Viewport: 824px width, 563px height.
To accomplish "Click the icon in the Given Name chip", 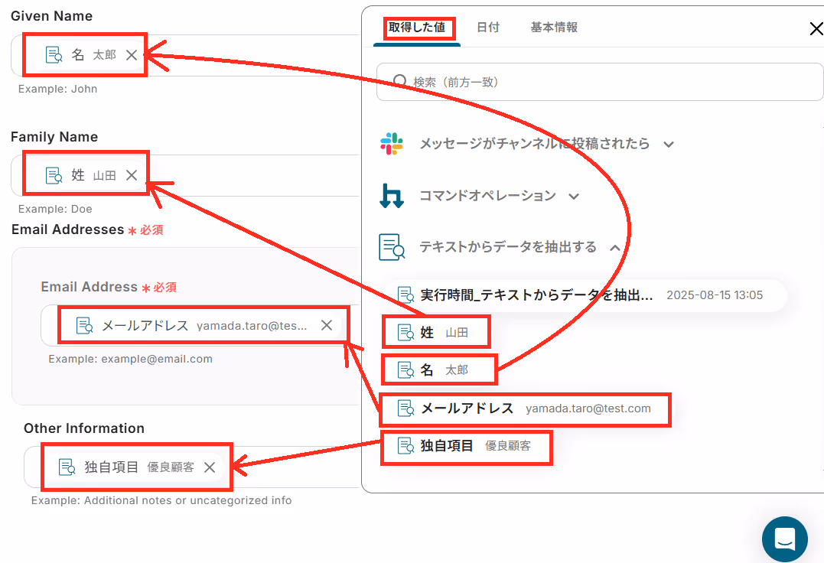I will coord(54,54).
